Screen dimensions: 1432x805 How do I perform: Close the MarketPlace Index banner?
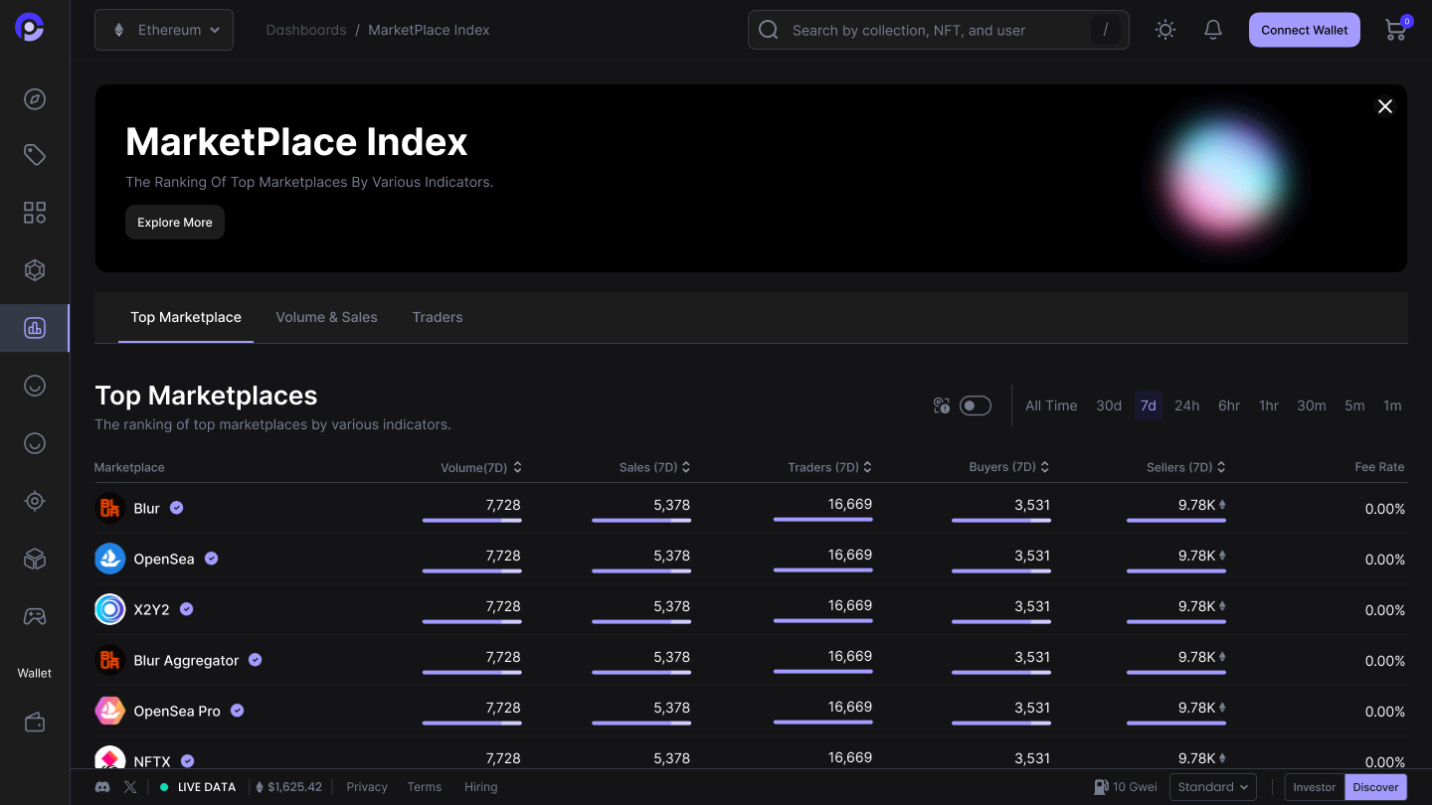pyautogui.click(x=1385, y=106)
